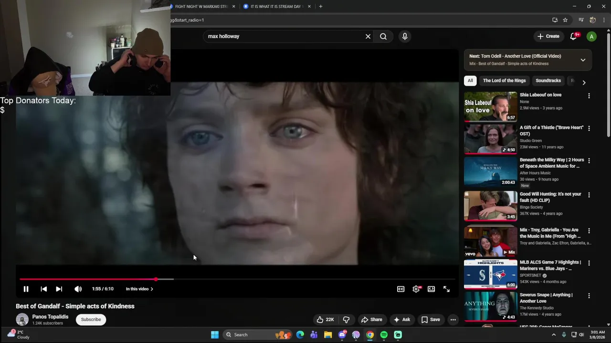
Task: Open Spotify from taskbar
Action: (x=384, y=335)
